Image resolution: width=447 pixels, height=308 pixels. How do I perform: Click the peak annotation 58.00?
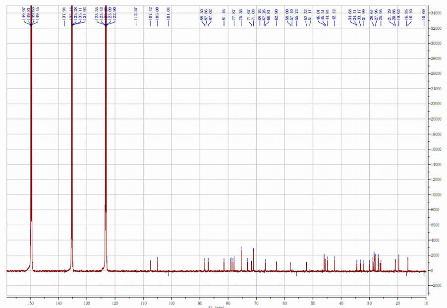[286, 12]
